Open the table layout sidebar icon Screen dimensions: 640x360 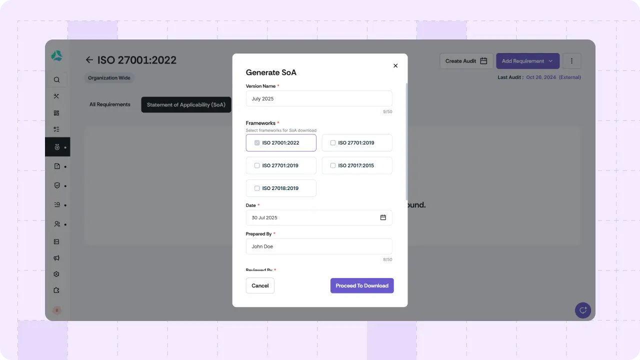coord(56,241)
